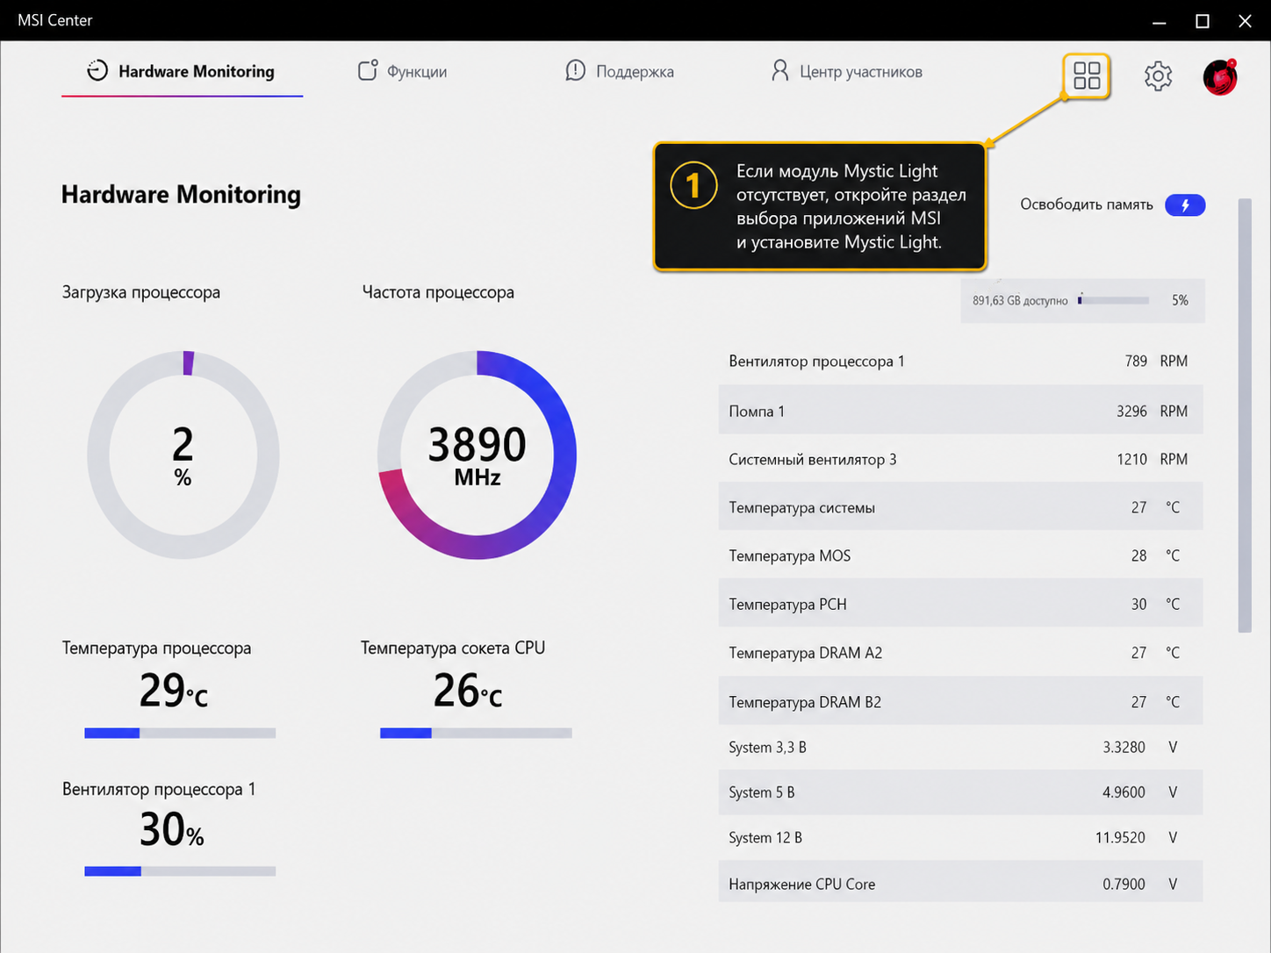Click the 30% fan speed value

172,829
